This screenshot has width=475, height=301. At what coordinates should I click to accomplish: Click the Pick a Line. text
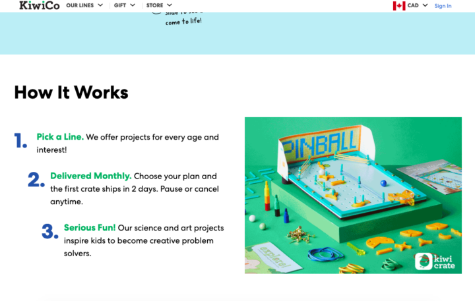tap(60, 137)
